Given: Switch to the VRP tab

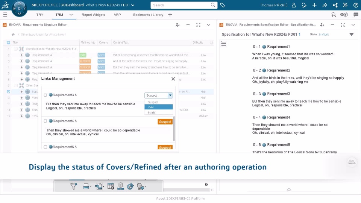Looking at the screenshot, I should pos(117,15).
